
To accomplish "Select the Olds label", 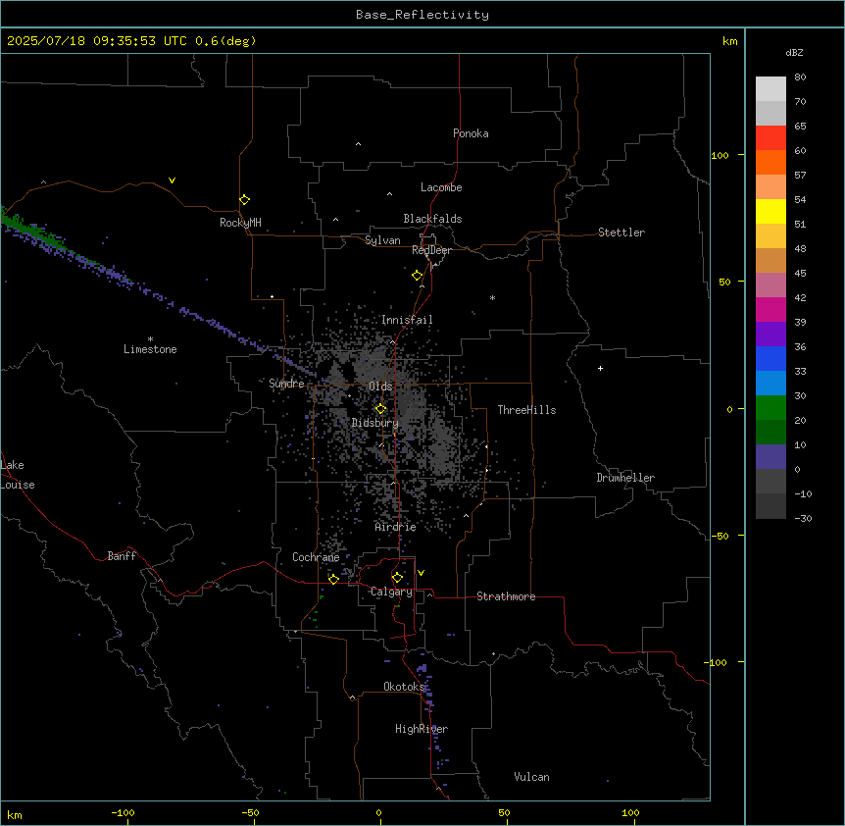I will [380, 387].
